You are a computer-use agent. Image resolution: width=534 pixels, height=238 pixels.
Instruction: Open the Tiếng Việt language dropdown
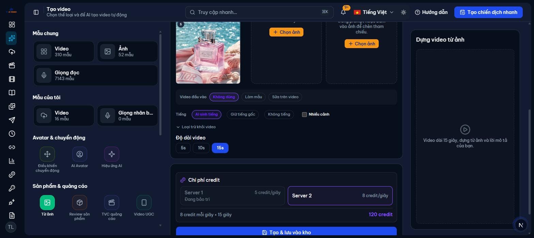coord(374,12)
